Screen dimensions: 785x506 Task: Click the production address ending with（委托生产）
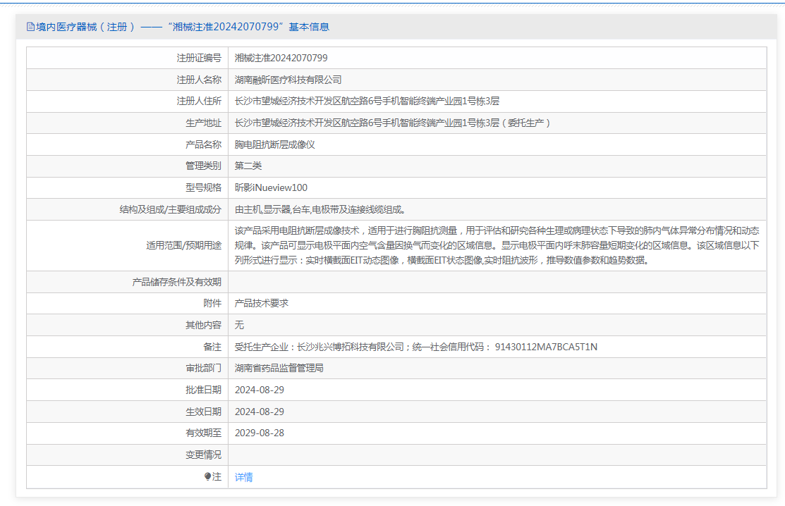(392, 123)
